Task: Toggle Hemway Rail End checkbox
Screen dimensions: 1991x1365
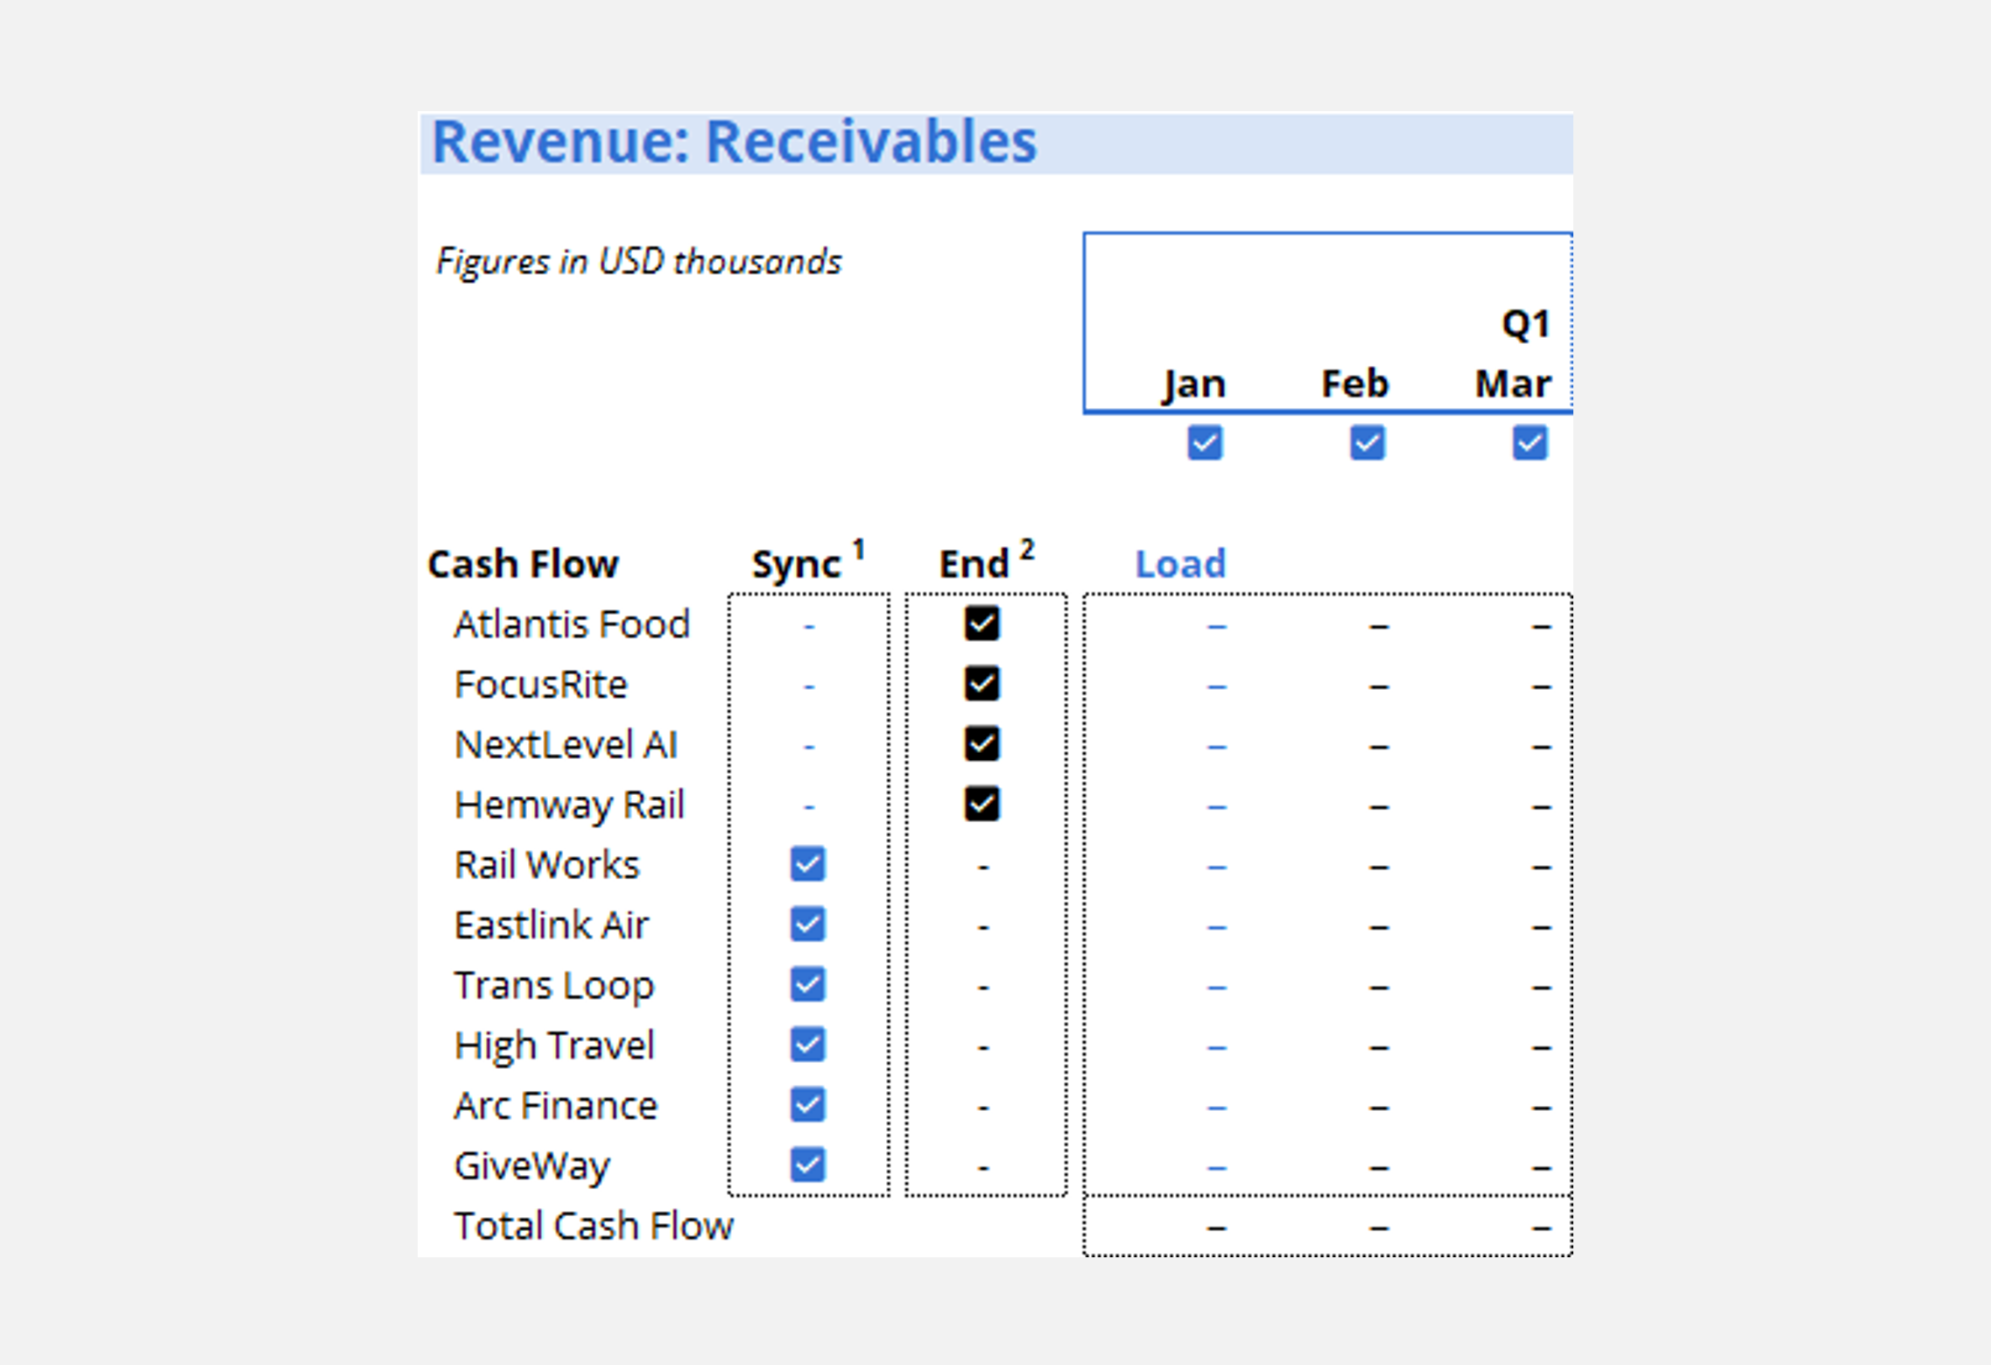Action: (x=981, y=804)
